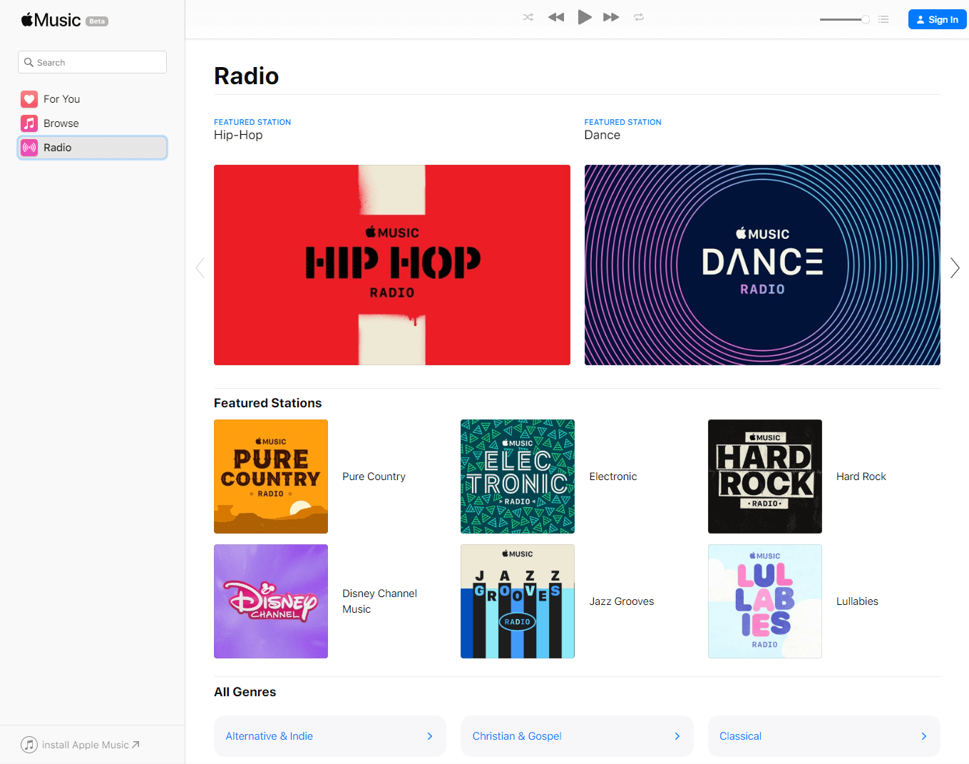
Task: Open the Up Next queue list icon
Action: (883, 19)
